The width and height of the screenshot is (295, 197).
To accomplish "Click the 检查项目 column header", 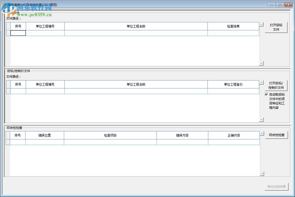I will coord(110,135).
